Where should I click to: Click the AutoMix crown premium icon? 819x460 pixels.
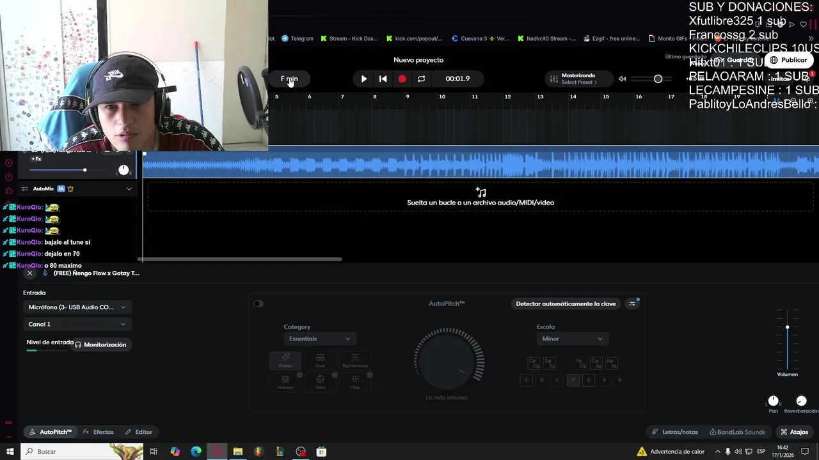pyautogui.click(x=70, y=189)
